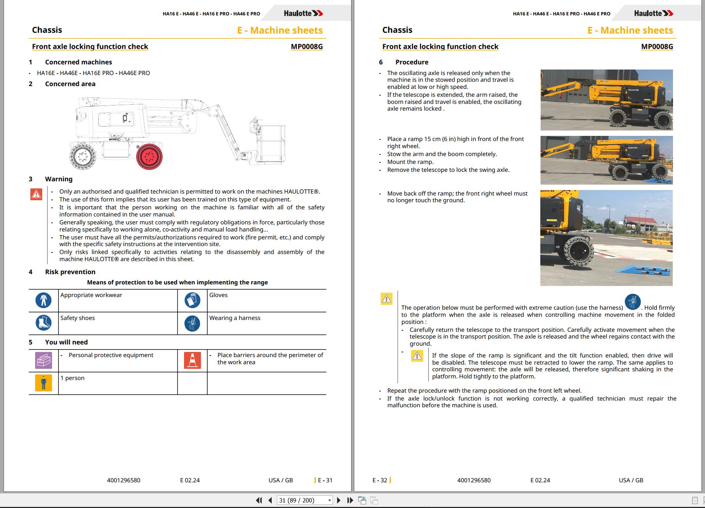Viewport: 705px width, 508px height.
Task: Click the 'Concerned machines' section heading
Action: (79, 62)
